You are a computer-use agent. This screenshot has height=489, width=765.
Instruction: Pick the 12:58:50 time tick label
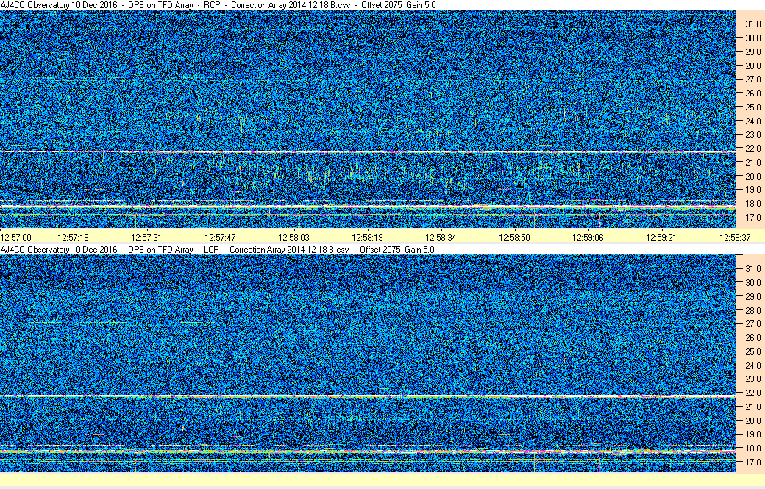point(514,238)
